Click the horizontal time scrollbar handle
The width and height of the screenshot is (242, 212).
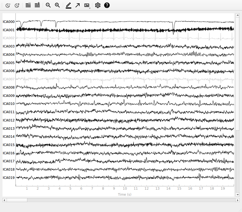click(17, 200)
